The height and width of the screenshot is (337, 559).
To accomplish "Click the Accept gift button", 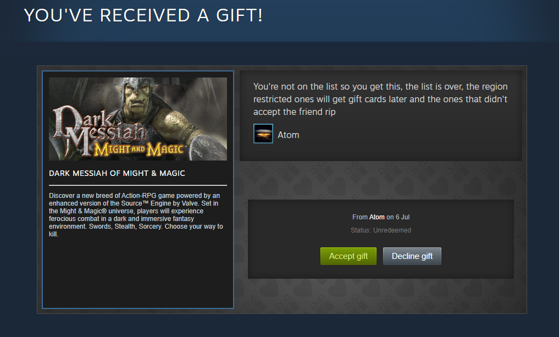I will pyautogui.click(x=348, y=256).
